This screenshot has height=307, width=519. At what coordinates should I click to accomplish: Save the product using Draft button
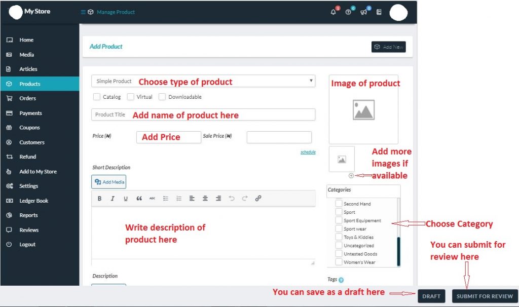coord(431,296)
